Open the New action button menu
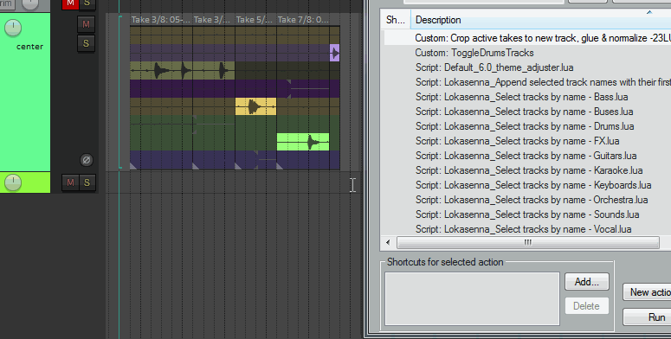671x339 pixels. point(647,292)
